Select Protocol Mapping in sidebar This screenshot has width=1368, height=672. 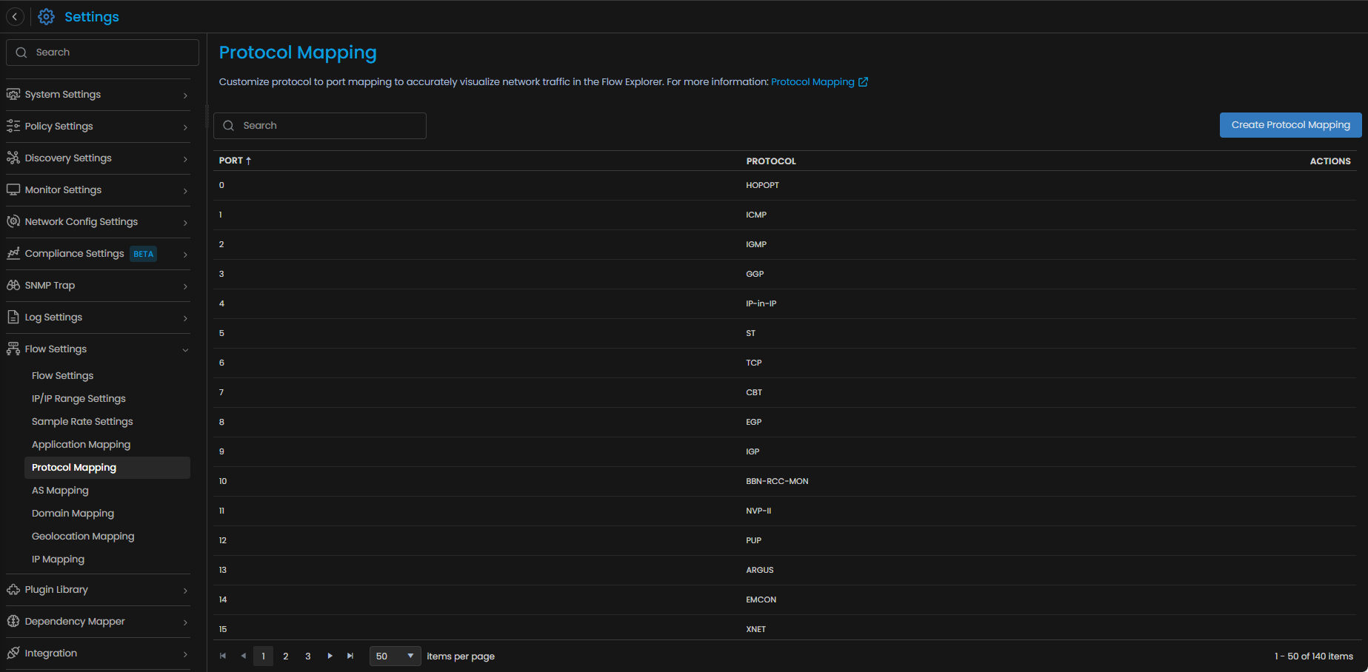[x=107, y=467]
